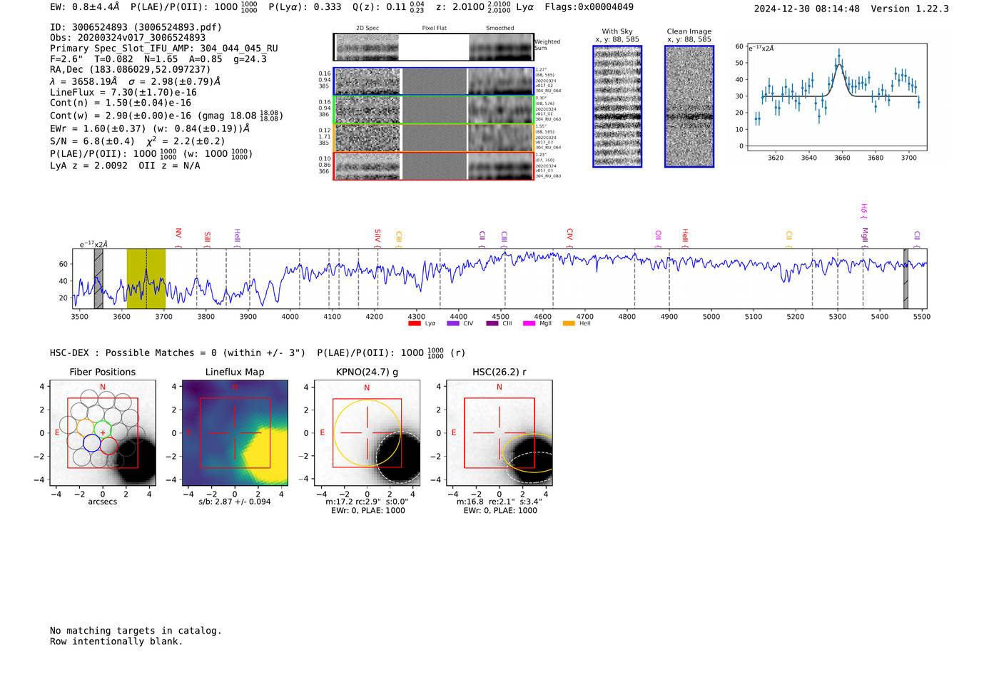Image resolution: width=999 pixels, height=680 pixels.
Task: Select the Weighted Sum 2D spectrum cutout
Action: tap(367, 47)
